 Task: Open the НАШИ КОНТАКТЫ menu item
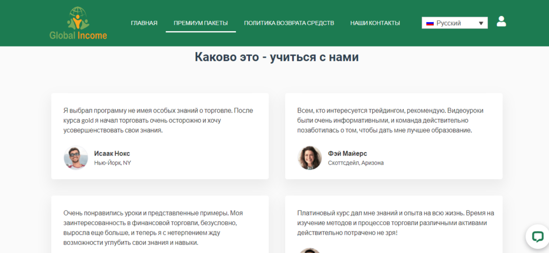coord(375,23)
